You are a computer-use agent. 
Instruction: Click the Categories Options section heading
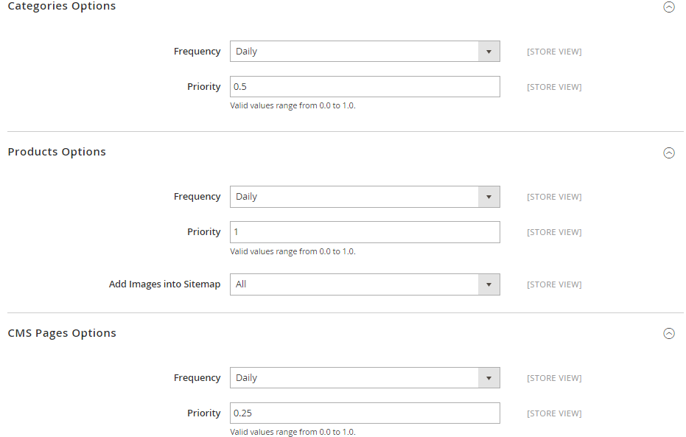click(62, 7)
